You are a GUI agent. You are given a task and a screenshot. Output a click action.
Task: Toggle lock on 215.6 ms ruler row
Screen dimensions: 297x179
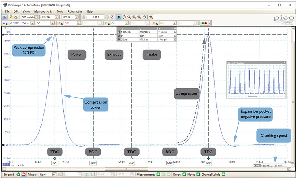click(x=175, y=32)
